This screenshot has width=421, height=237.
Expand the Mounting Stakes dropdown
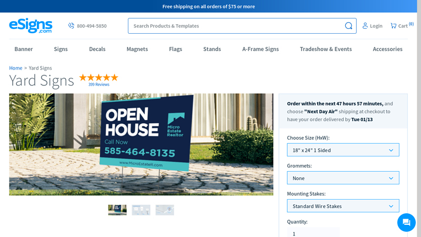pos(343,206)
